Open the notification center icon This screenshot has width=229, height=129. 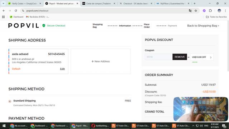tap(224, 126)
